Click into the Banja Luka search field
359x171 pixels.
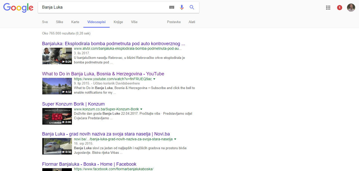[x=102, y=7]
